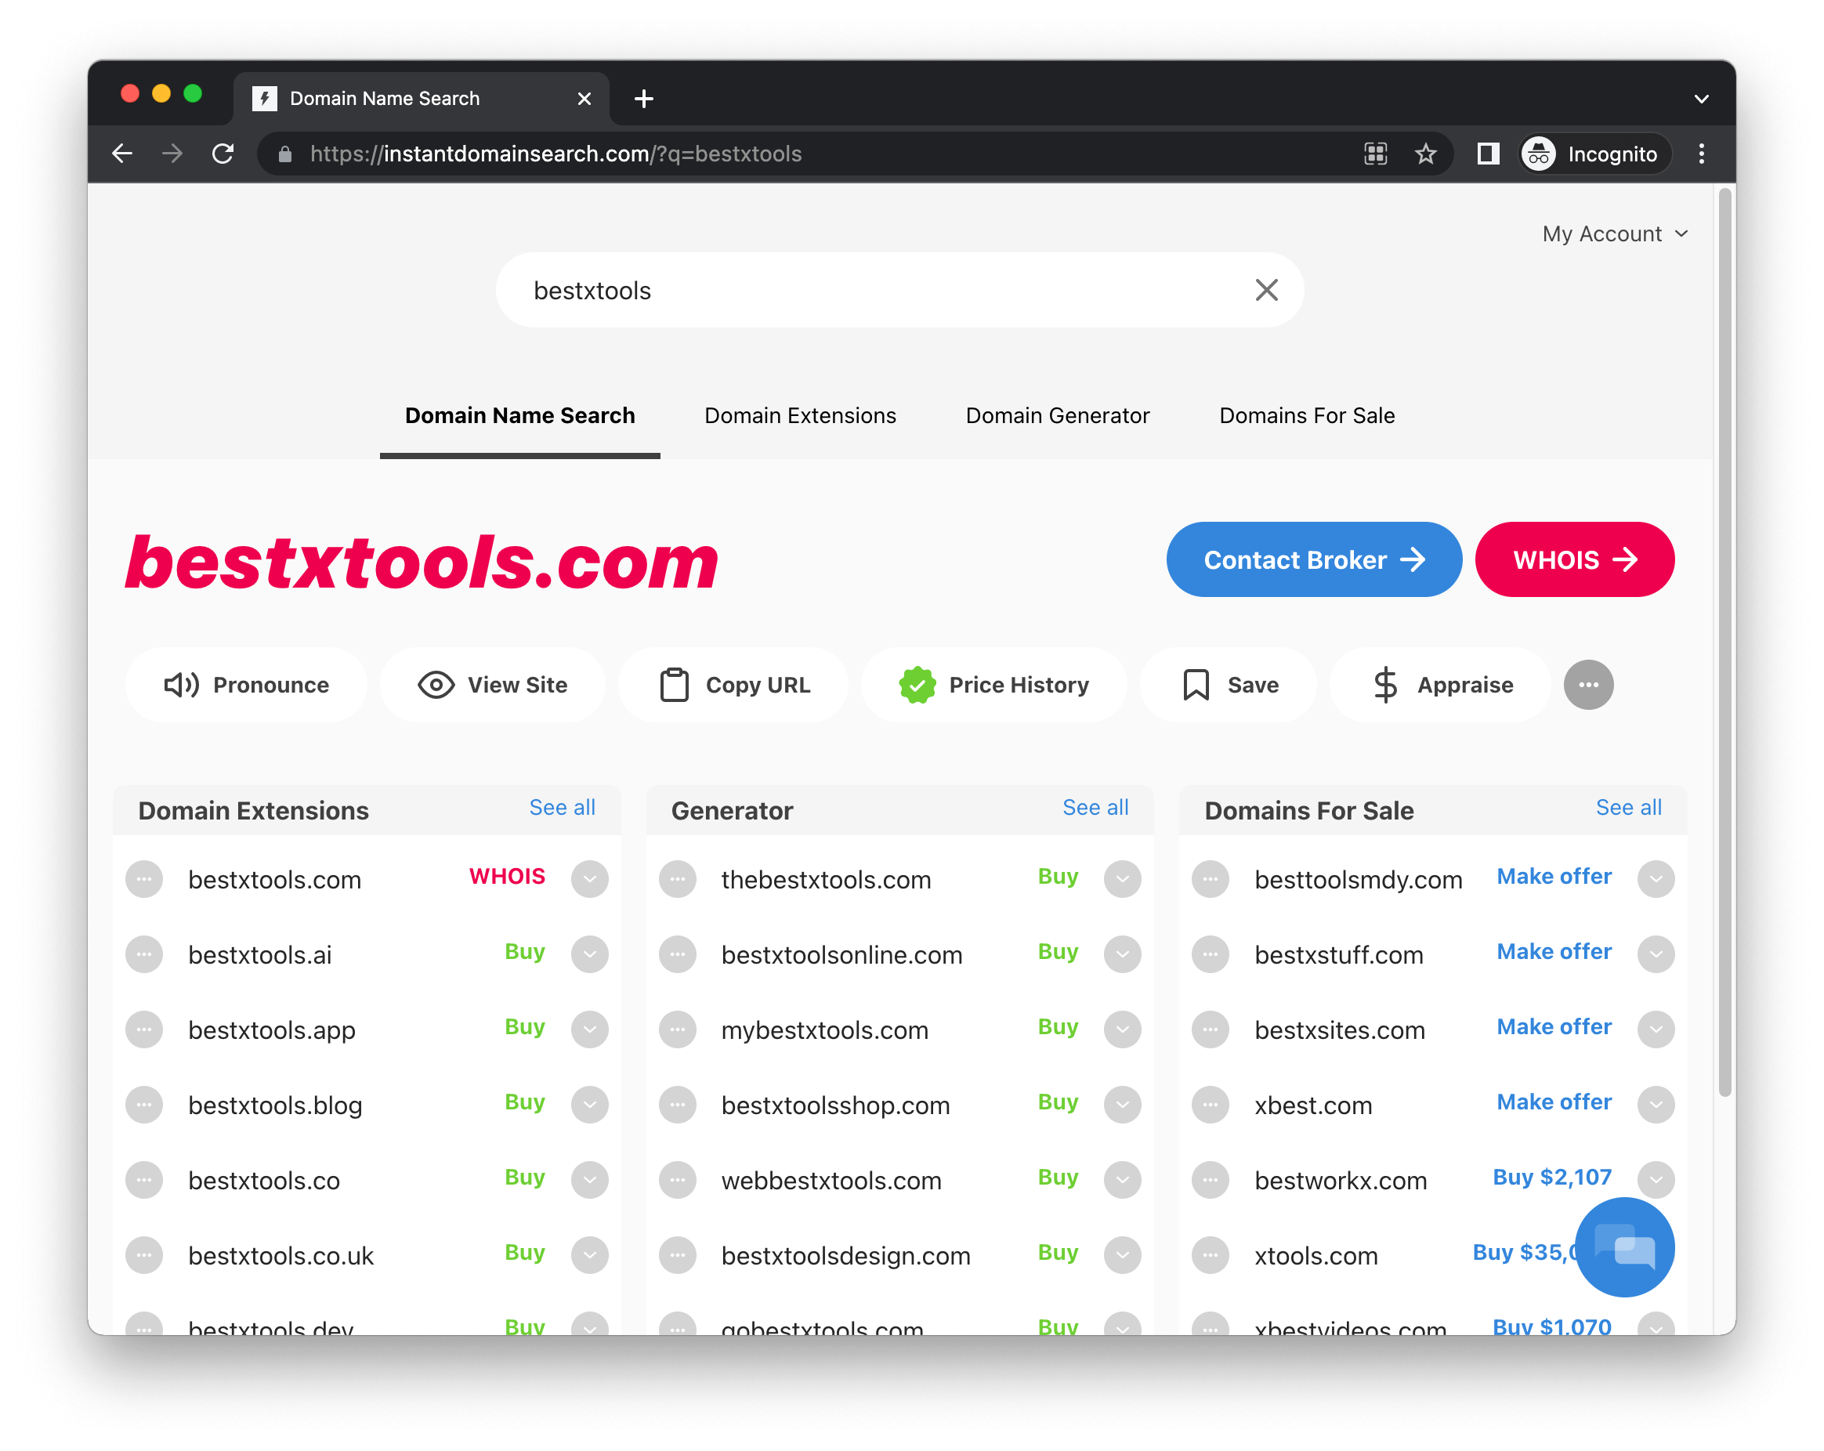Click the ellipsis icon beside xtools.com
Viewport: 1824px width, 1451px height.
(1211, 1256)
